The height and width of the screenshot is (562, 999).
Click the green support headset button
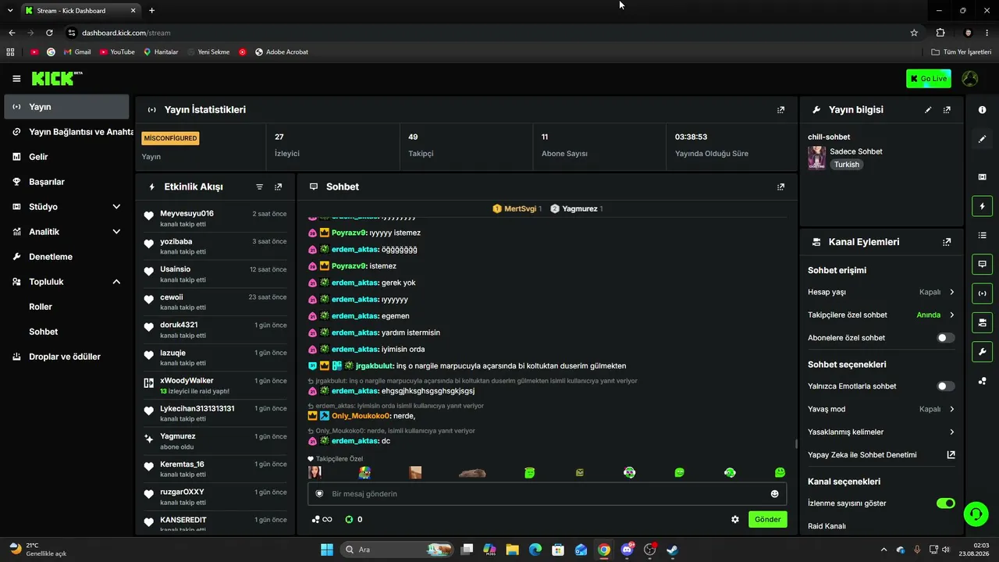click(976, 514)
